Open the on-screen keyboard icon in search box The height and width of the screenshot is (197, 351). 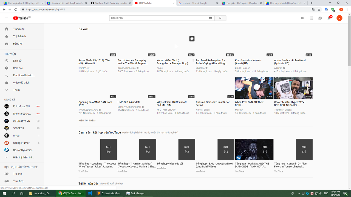click(x=210, y=18)
